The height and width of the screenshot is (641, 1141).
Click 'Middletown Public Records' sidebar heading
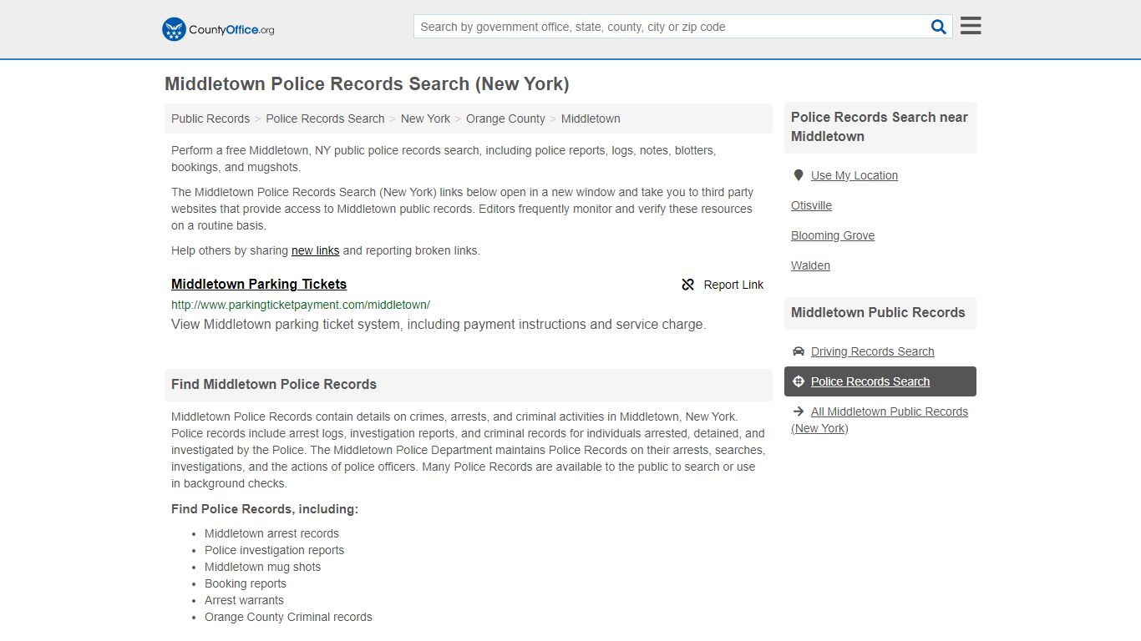click(x=878, y=313)
